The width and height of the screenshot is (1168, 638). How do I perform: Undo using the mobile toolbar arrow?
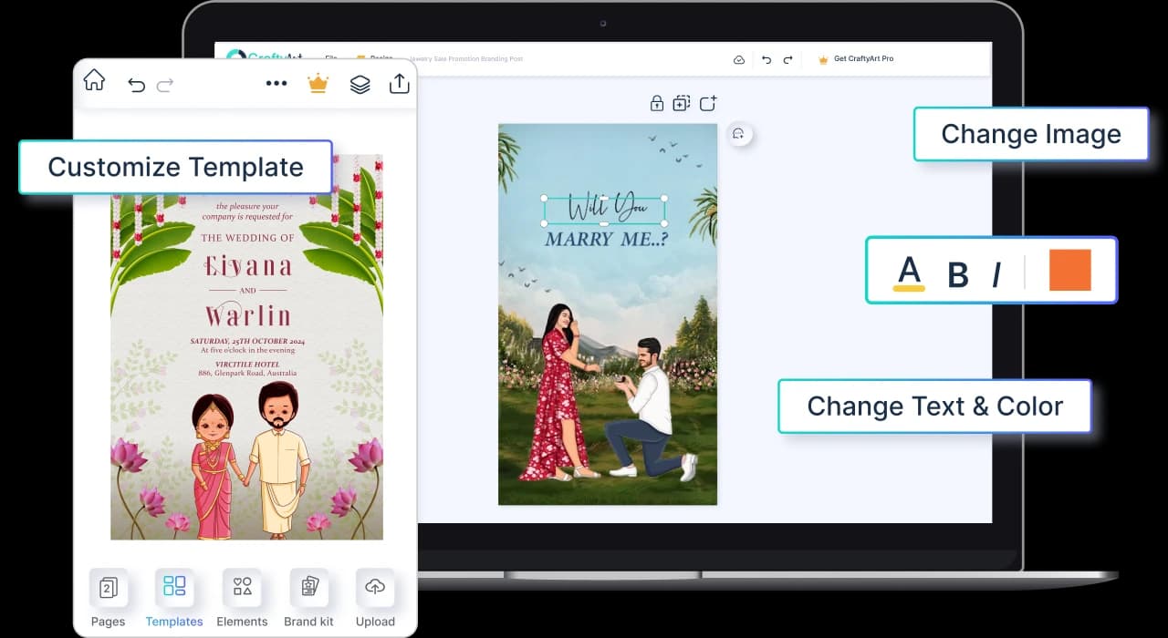pos(136,85)
